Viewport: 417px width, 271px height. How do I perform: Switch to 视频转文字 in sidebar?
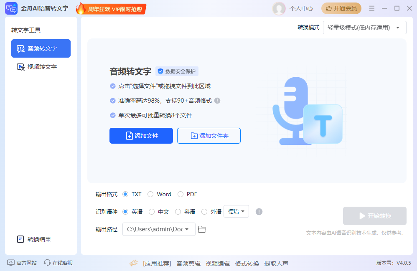coord(41,67)
